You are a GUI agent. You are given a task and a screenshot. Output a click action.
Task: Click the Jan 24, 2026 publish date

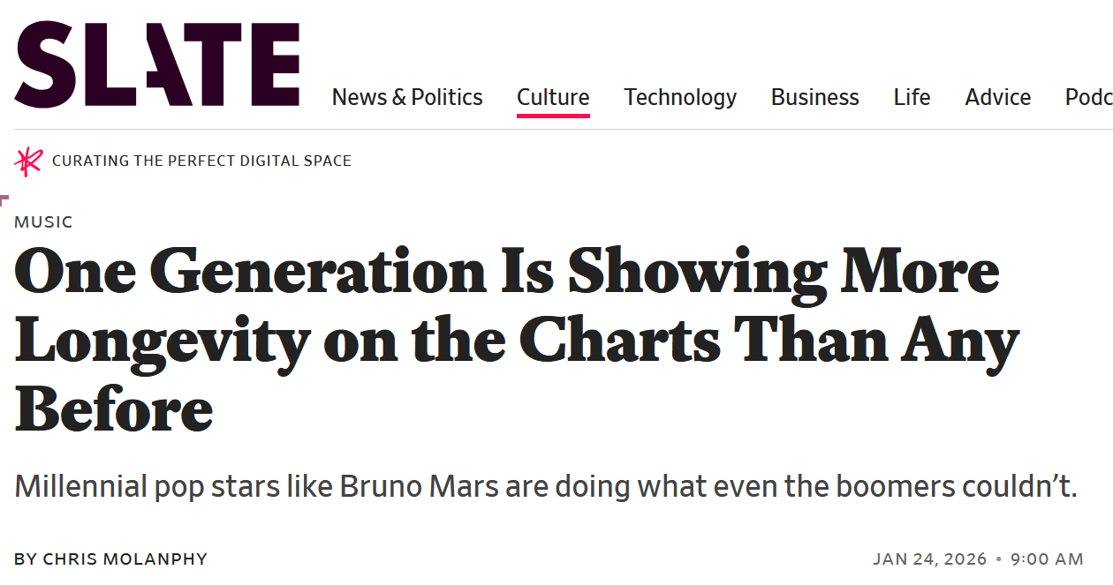[930, 559]
